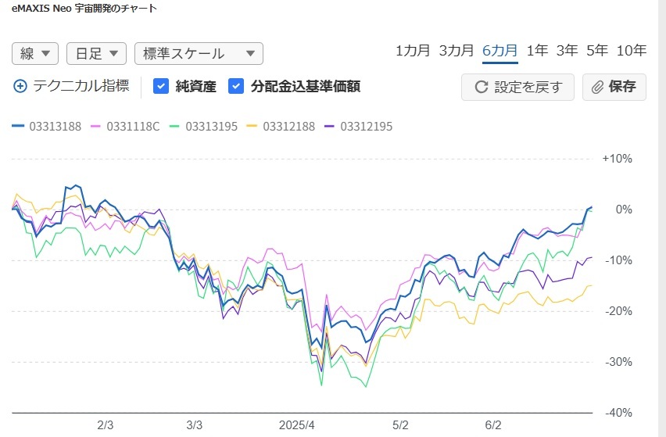Select the 6カ月 period tab

coord(500,51)
